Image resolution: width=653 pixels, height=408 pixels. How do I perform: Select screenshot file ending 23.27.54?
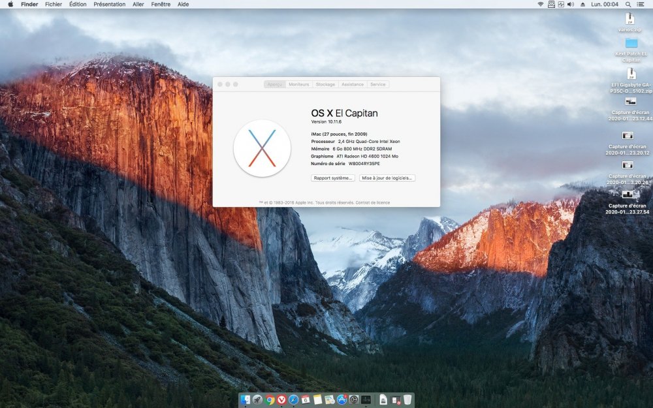627,202
